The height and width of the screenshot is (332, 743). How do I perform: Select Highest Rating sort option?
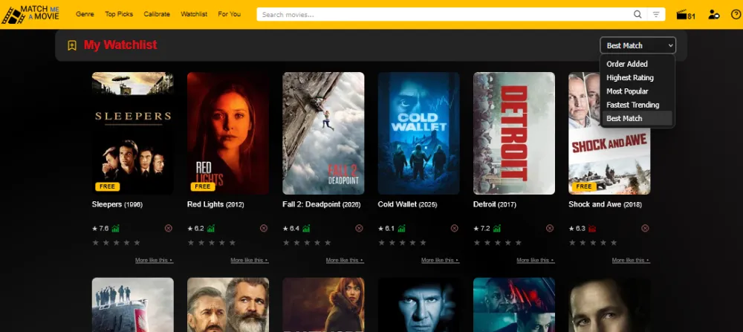click(x=637, y=78)
